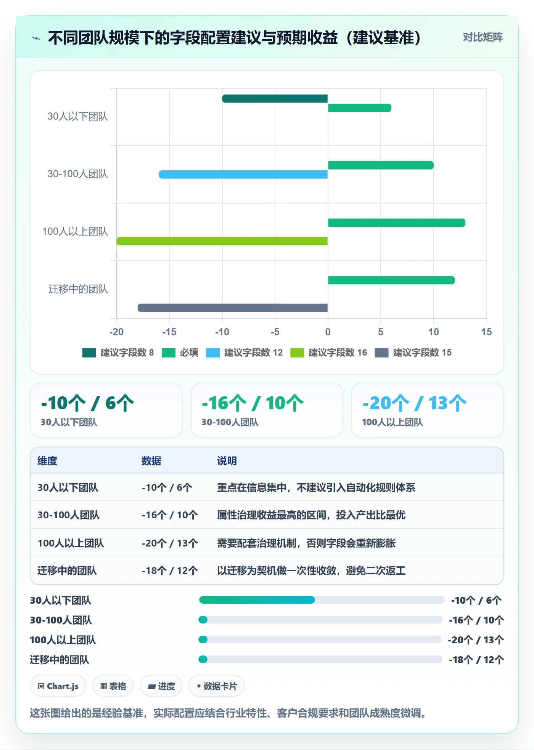Image resolution: width=534 pixels, height=750 pixels.
Task: Click the 表格 tag chip
Action: [113, 686]
